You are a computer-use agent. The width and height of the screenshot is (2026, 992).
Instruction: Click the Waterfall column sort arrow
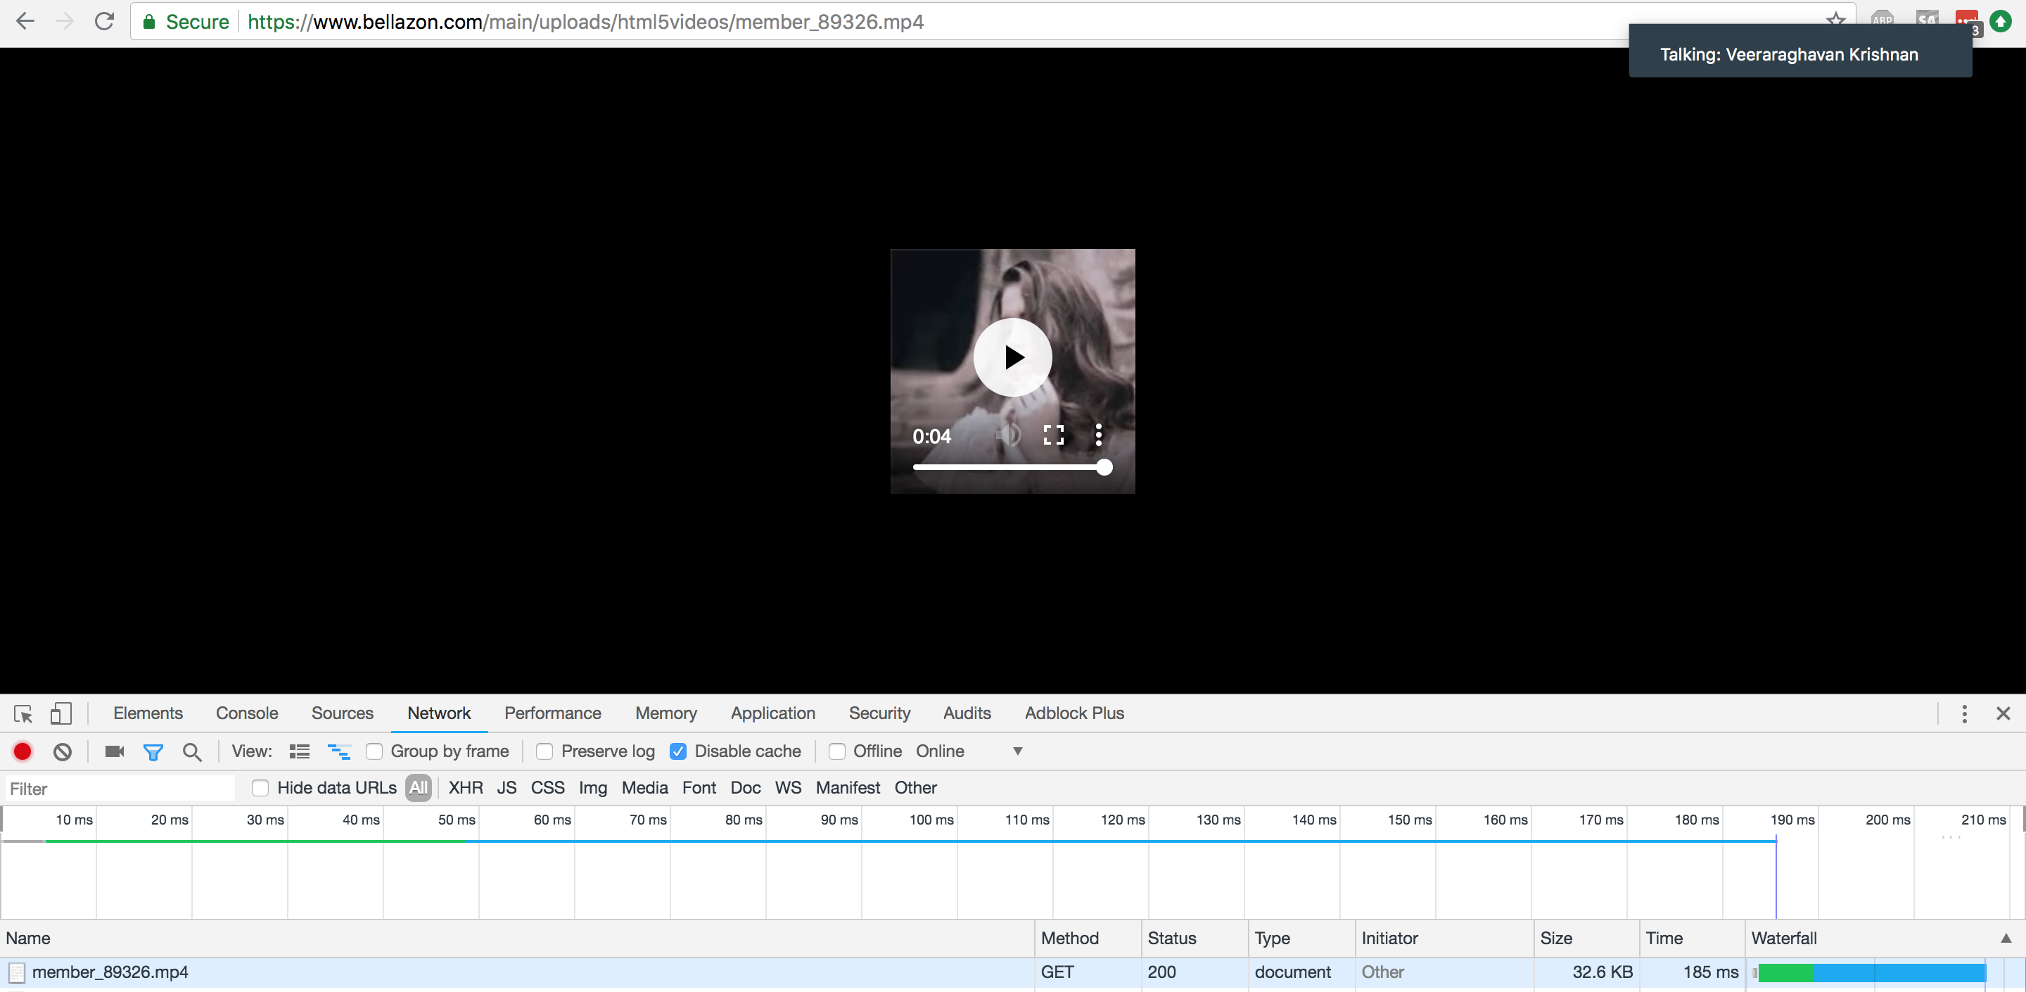(x=2005, y=938)
